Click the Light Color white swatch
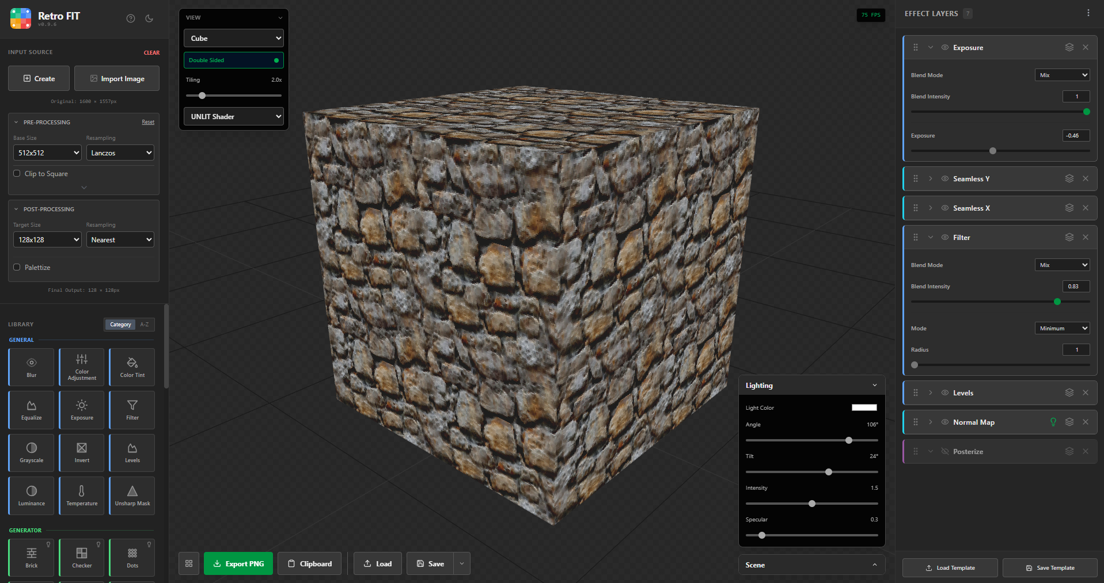The width and height of the screenshot is (1104, 583). [x=864, y=407]
